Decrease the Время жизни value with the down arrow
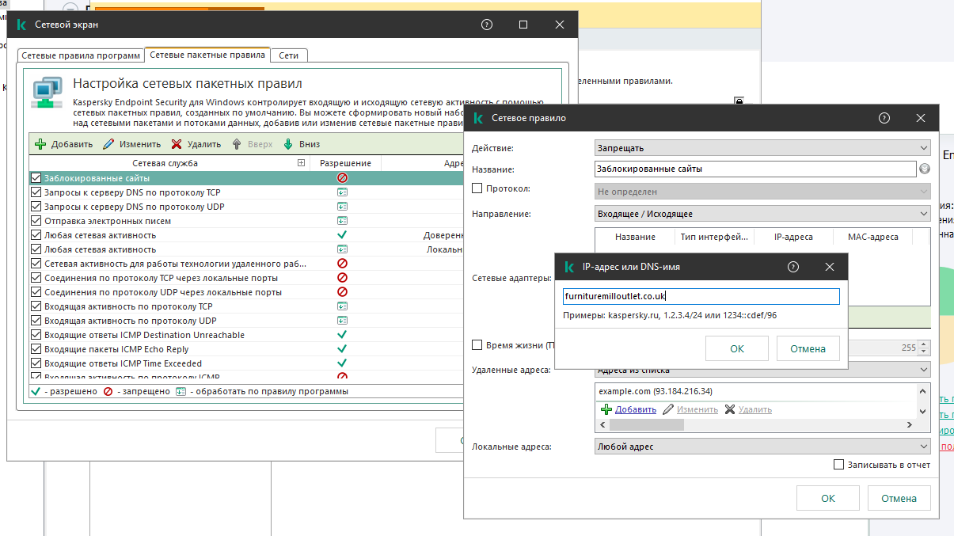 pos(925,352)
